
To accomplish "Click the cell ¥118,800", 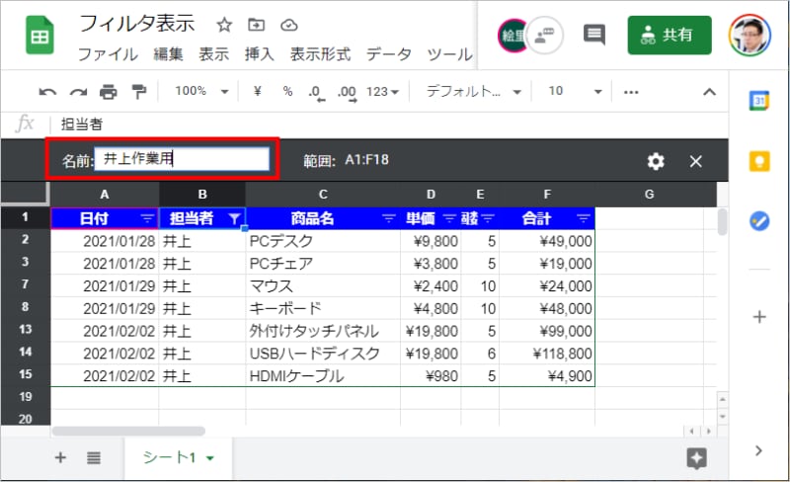I will tap(547, 354).
